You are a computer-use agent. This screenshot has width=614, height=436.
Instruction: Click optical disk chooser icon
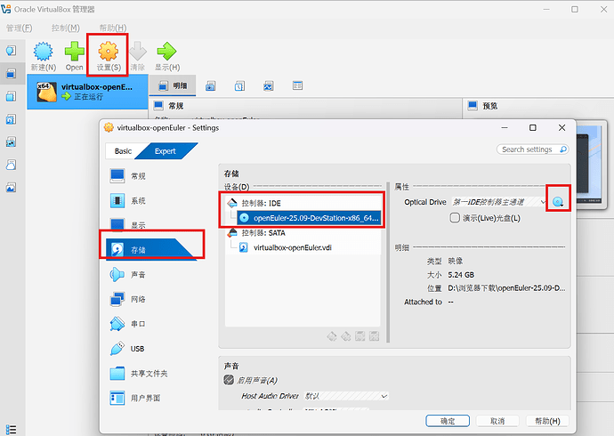click(x=558, y=202)
